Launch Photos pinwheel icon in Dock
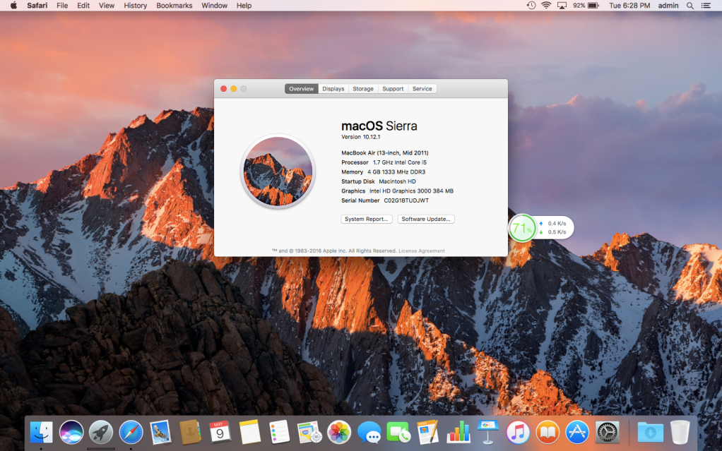The height and width of the screenshot is (451, 722). 339,433
